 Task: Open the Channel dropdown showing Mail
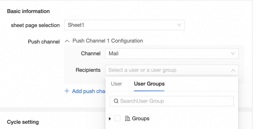click(172, 53)
